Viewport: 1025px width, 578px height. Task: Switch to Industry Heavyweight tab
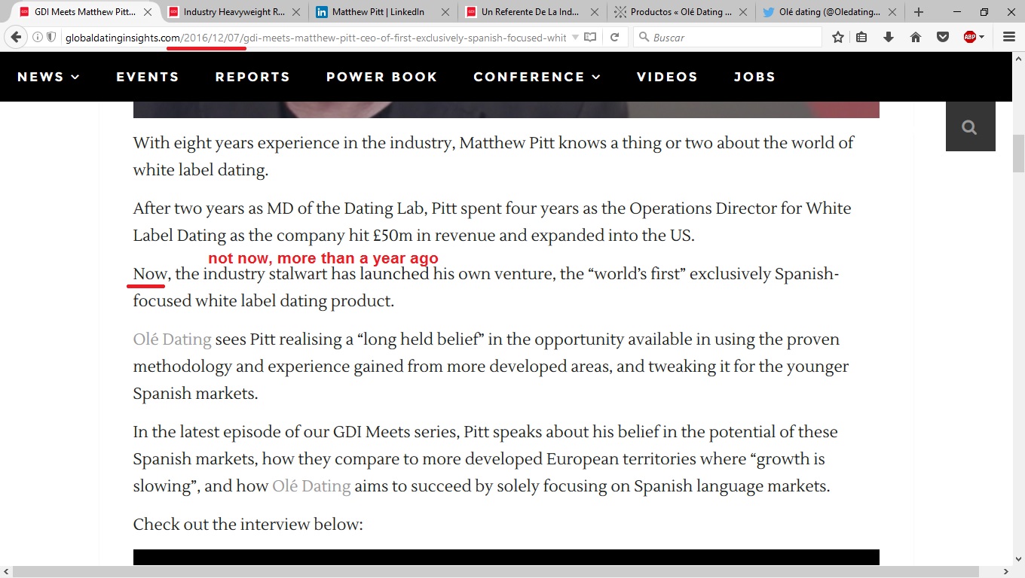234,12
